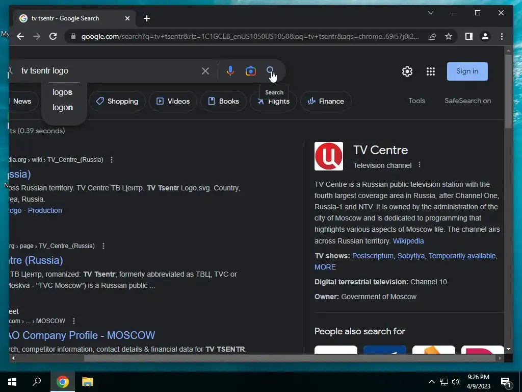Select the 'logon' suggestion
The width and height of the screenshot is (522, 392).
(63, 107)
